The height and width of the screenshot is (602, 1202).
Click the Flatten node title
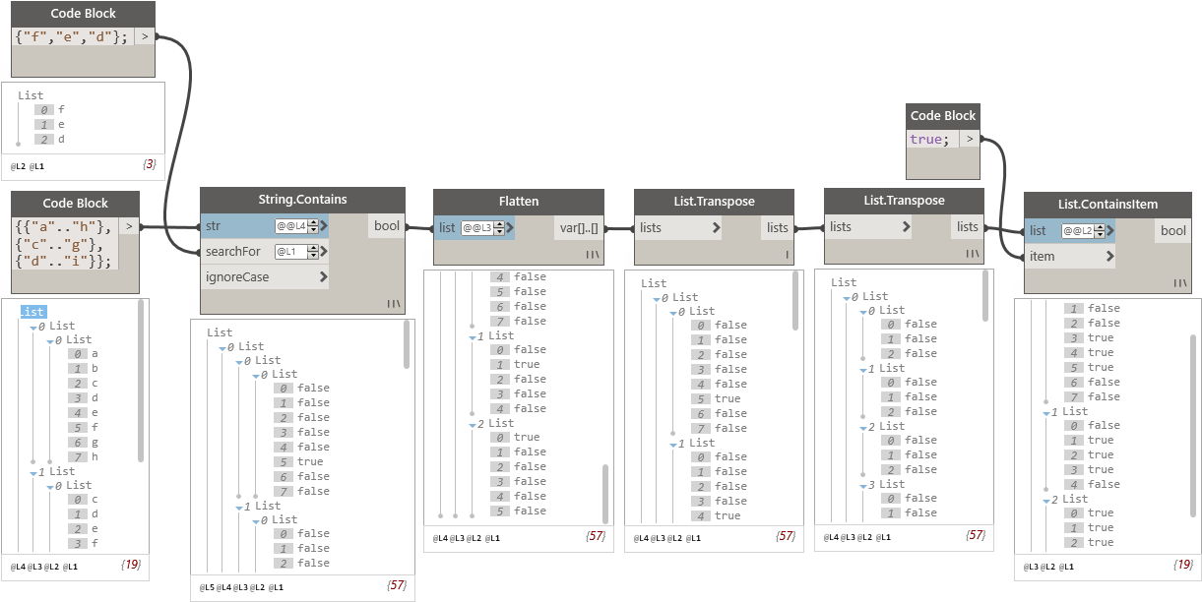pos(519,201)
